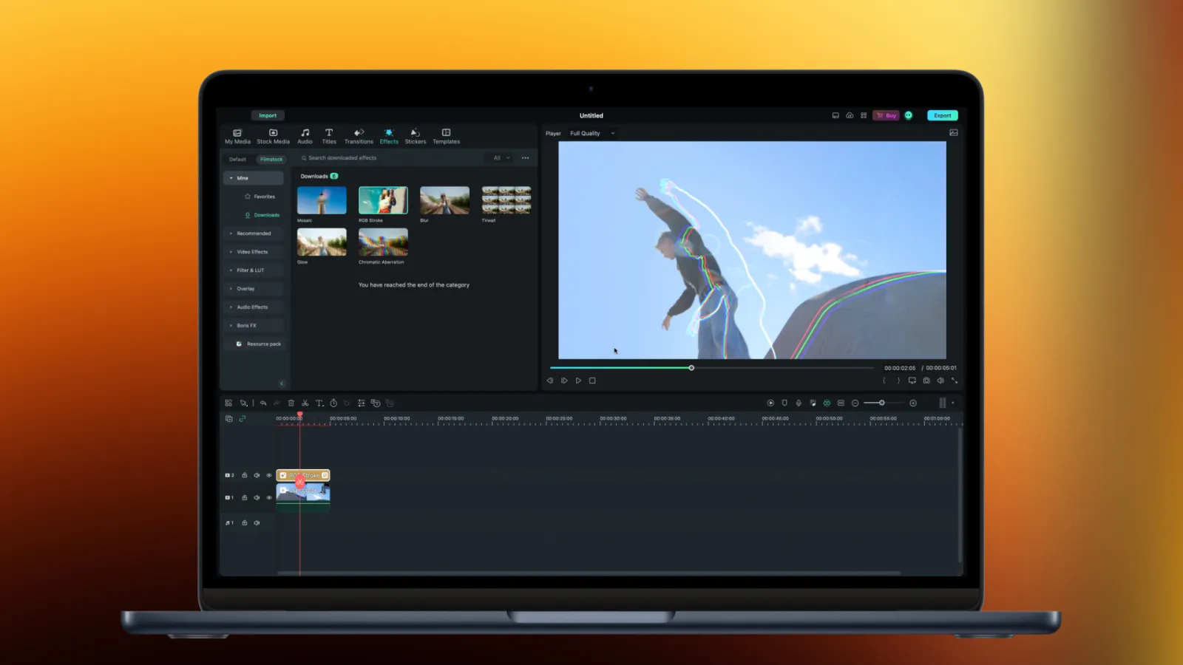Select the split scissors tool in timeline toolbar
Image resolution: width=1183 pixels, height=665 pixels.
click(x=305, y=403)
